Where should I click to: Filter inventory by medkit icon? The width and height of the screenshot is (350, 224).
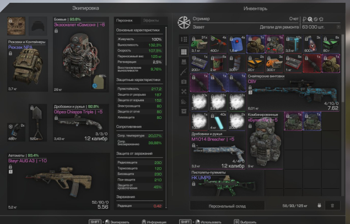click(184, 81)
